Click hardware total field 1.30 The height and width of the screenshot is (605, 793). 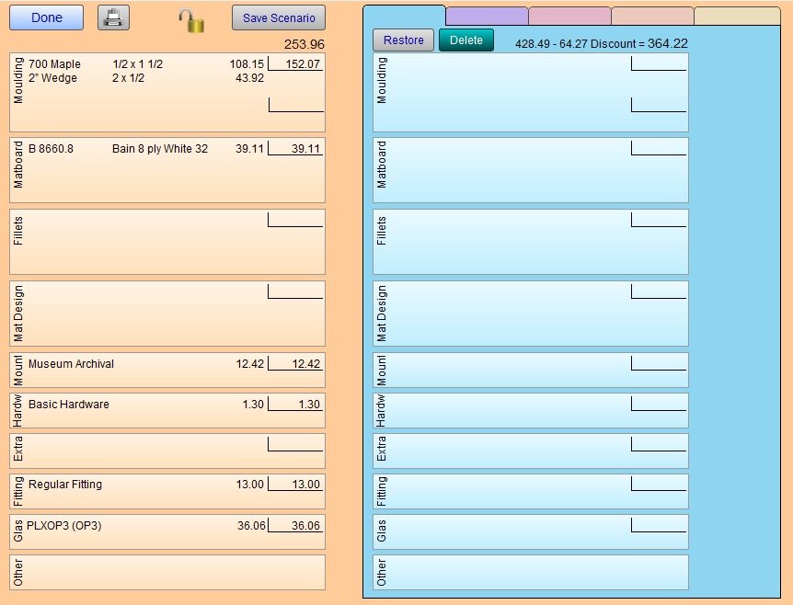click(x=295, y=405)
